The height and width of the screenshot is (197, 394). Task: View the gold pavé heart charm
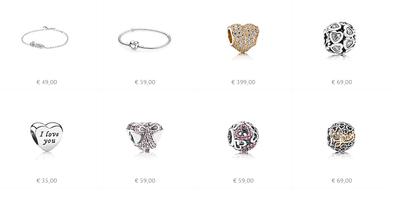pyautogui.click(x=243, y=39)
